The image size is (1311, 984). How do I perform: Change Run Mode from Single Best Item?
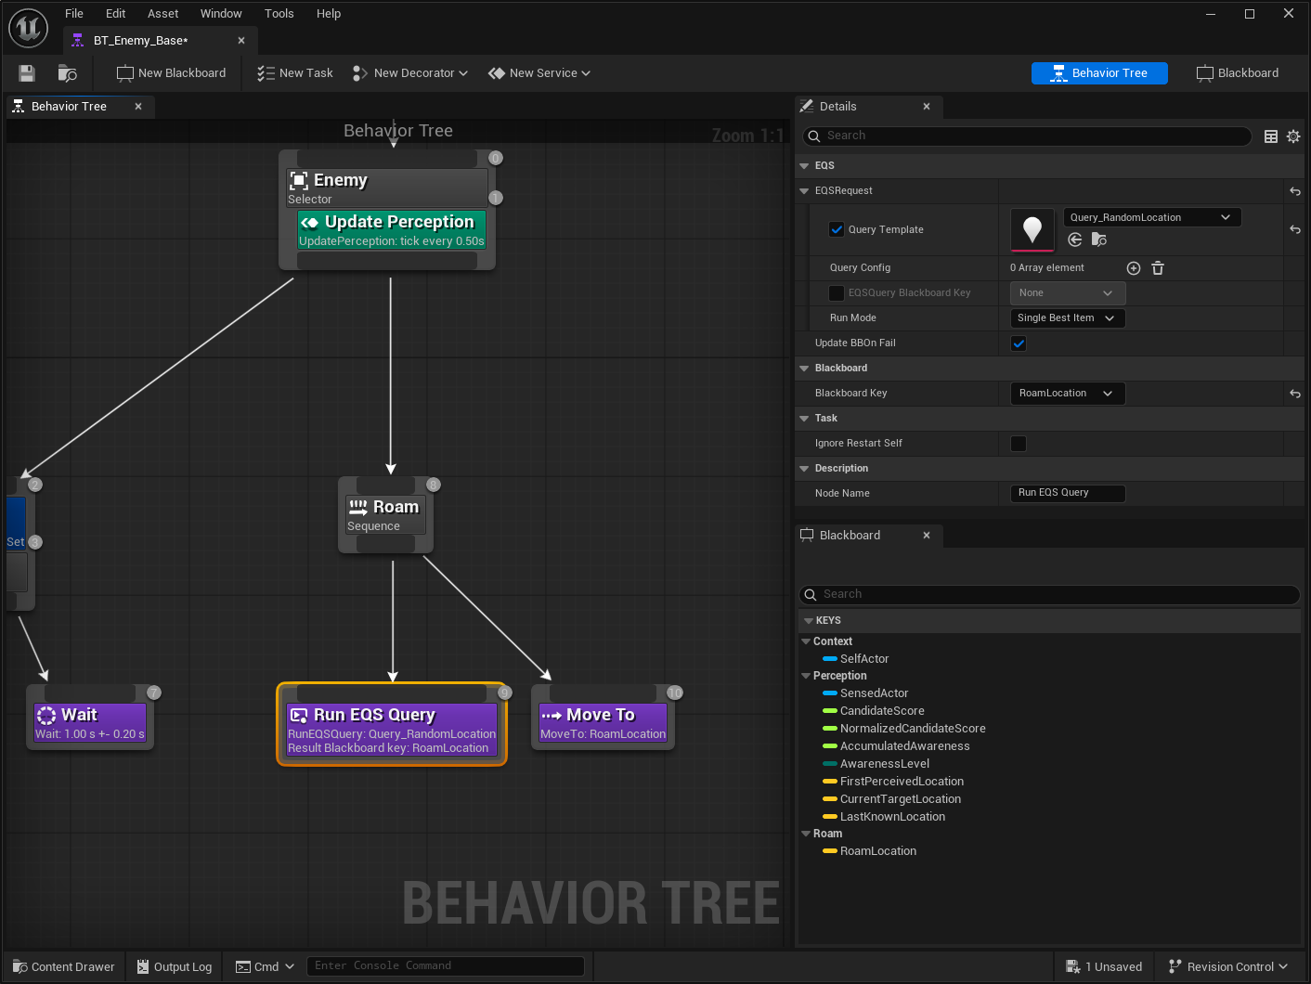coord(1066,317)
